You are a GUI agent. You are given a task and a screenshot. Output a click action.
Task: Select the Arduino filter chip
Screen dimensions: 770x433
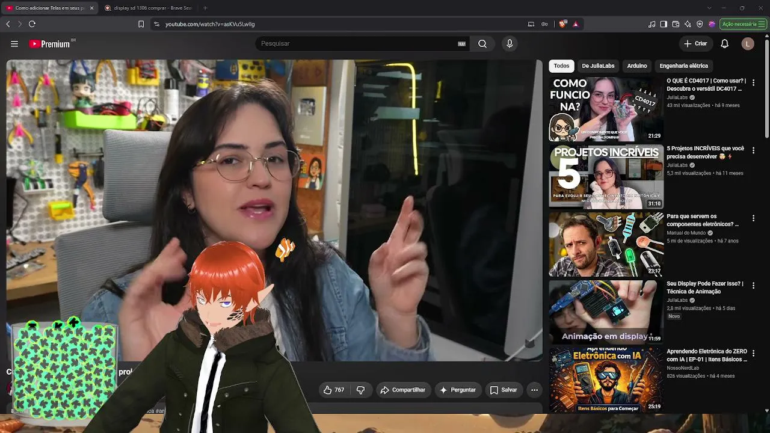637,66
